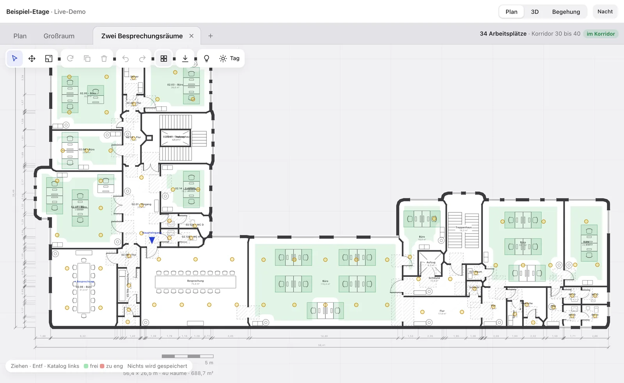Close the Zwei Besprechungsräume tab

(191, 36)
